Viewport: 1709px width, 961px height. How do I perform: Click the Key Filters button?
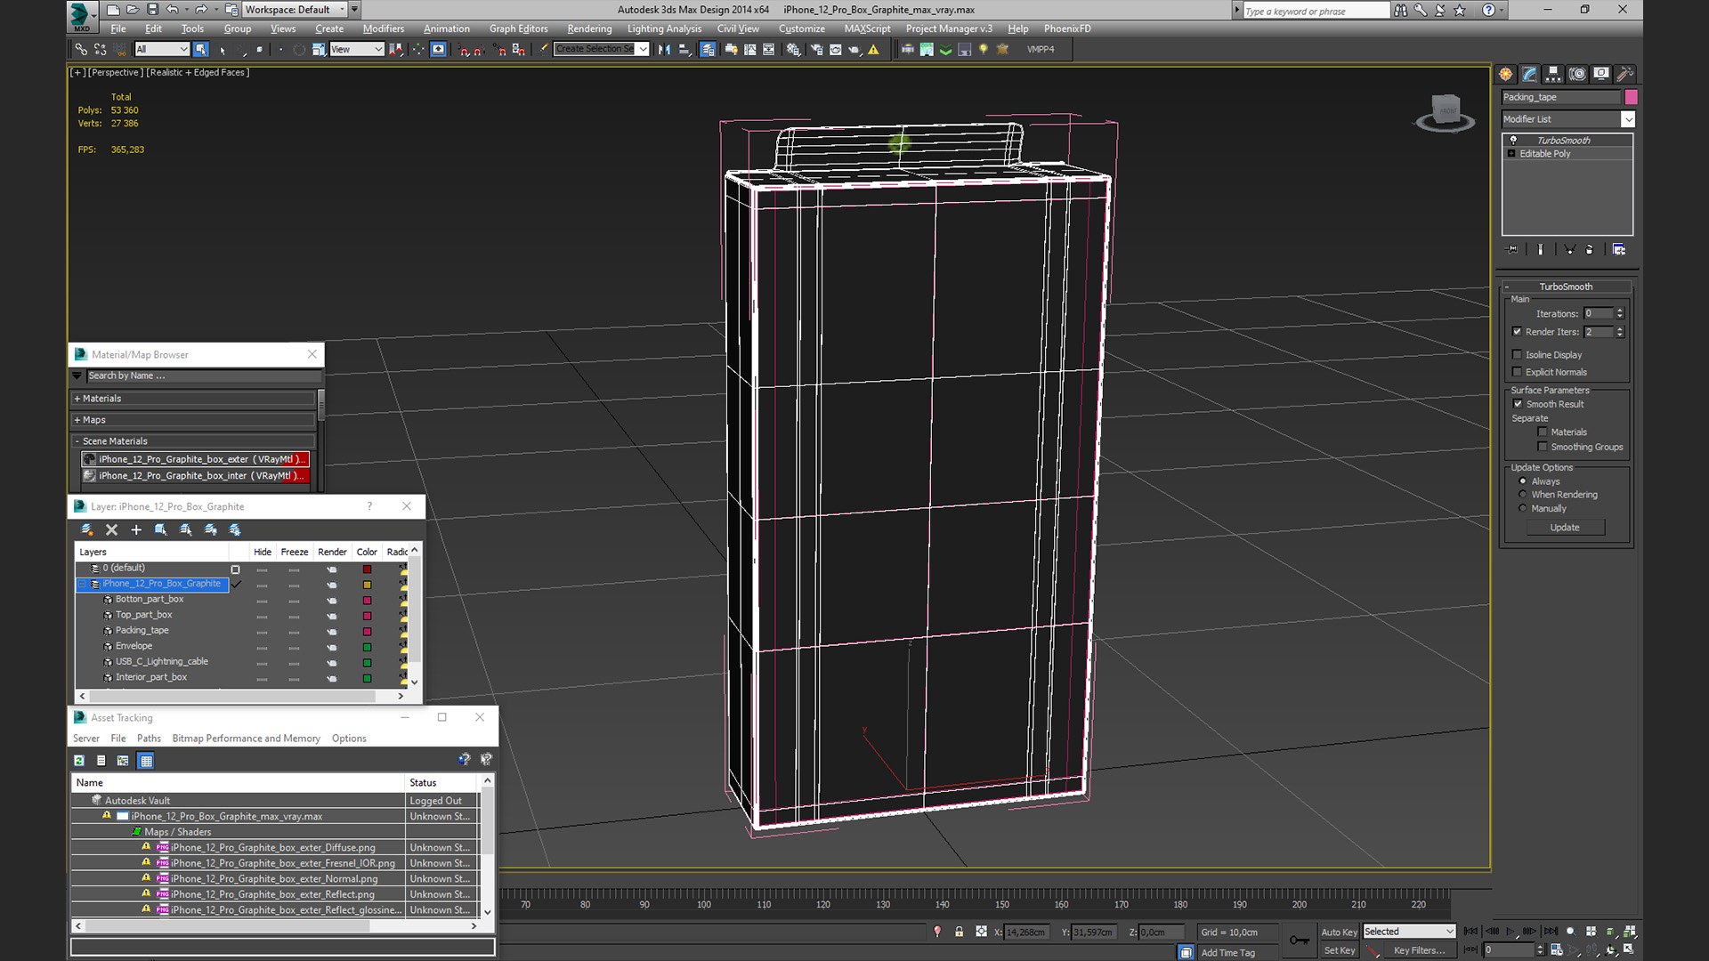point(1419,950)
